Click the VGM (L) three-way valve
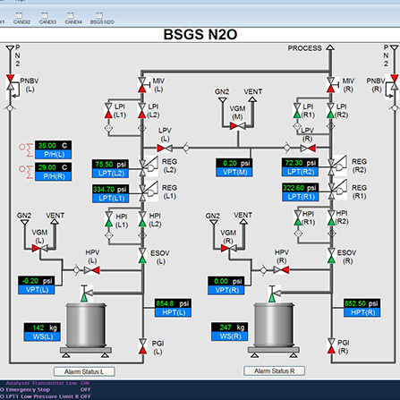400x400 pixels. tap(39, 248)
